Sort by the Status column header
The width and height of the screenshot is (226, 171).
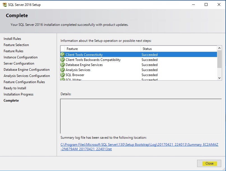178,49
